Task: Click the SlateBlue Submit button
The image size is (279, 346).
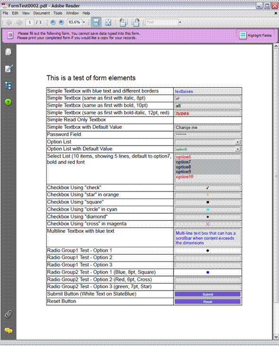Action: point(207,294)
